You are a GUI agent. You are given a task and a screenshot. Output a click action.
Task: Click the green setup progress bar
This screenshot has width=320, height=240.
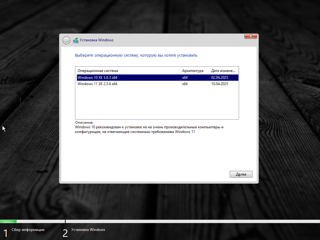click(x=8, y=221)
